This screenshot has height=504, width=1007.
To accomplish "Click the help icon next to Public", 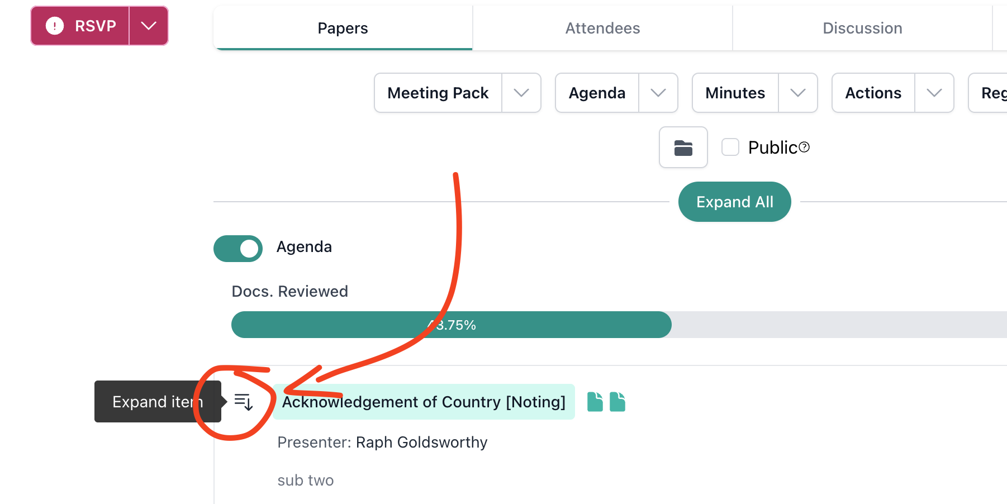I will click(804, 146).
